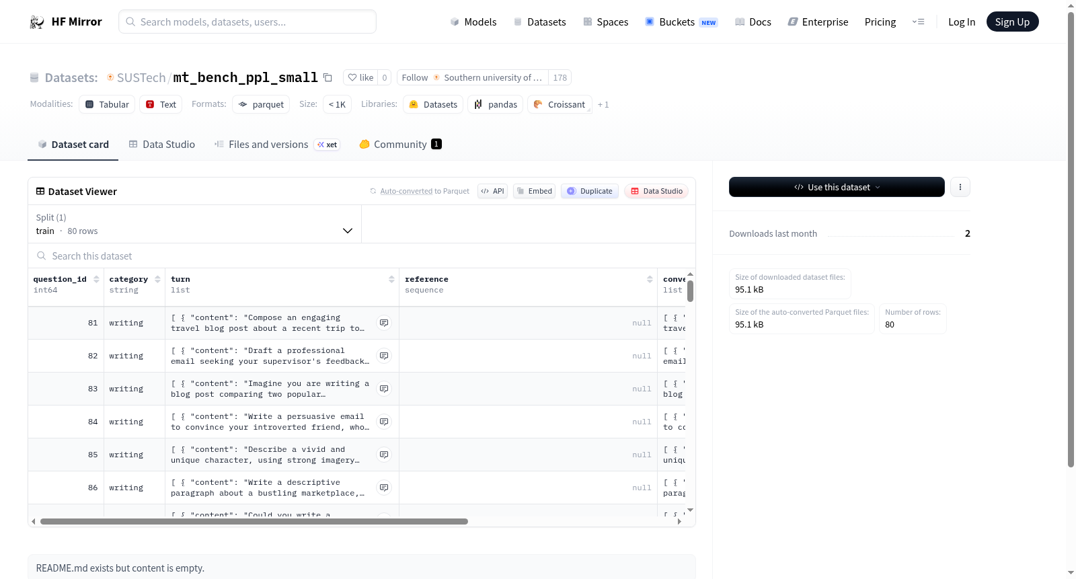The height and width of the screenshot is (579, 1076).
Task: Open the three-dot more options menu
Action: [x=960, y=187]
